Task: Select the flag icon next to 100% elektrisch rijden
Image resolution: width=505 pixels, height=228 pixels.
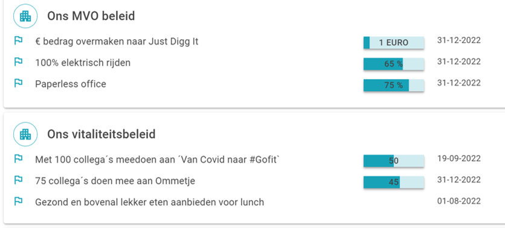Action: point(18,62)
